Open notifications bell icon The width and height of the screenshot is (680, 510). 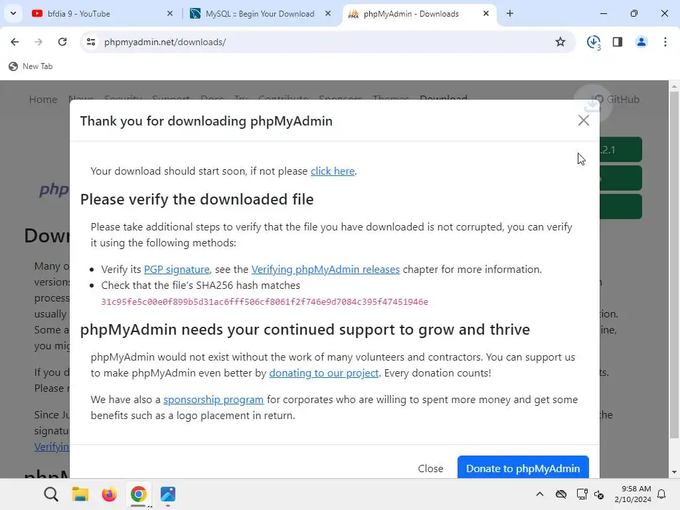(662, 494)
